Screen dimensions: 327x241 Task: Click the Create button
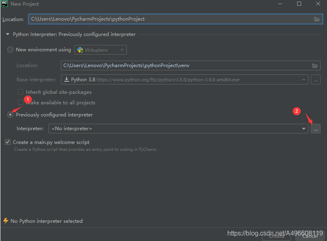coord(277,236)
